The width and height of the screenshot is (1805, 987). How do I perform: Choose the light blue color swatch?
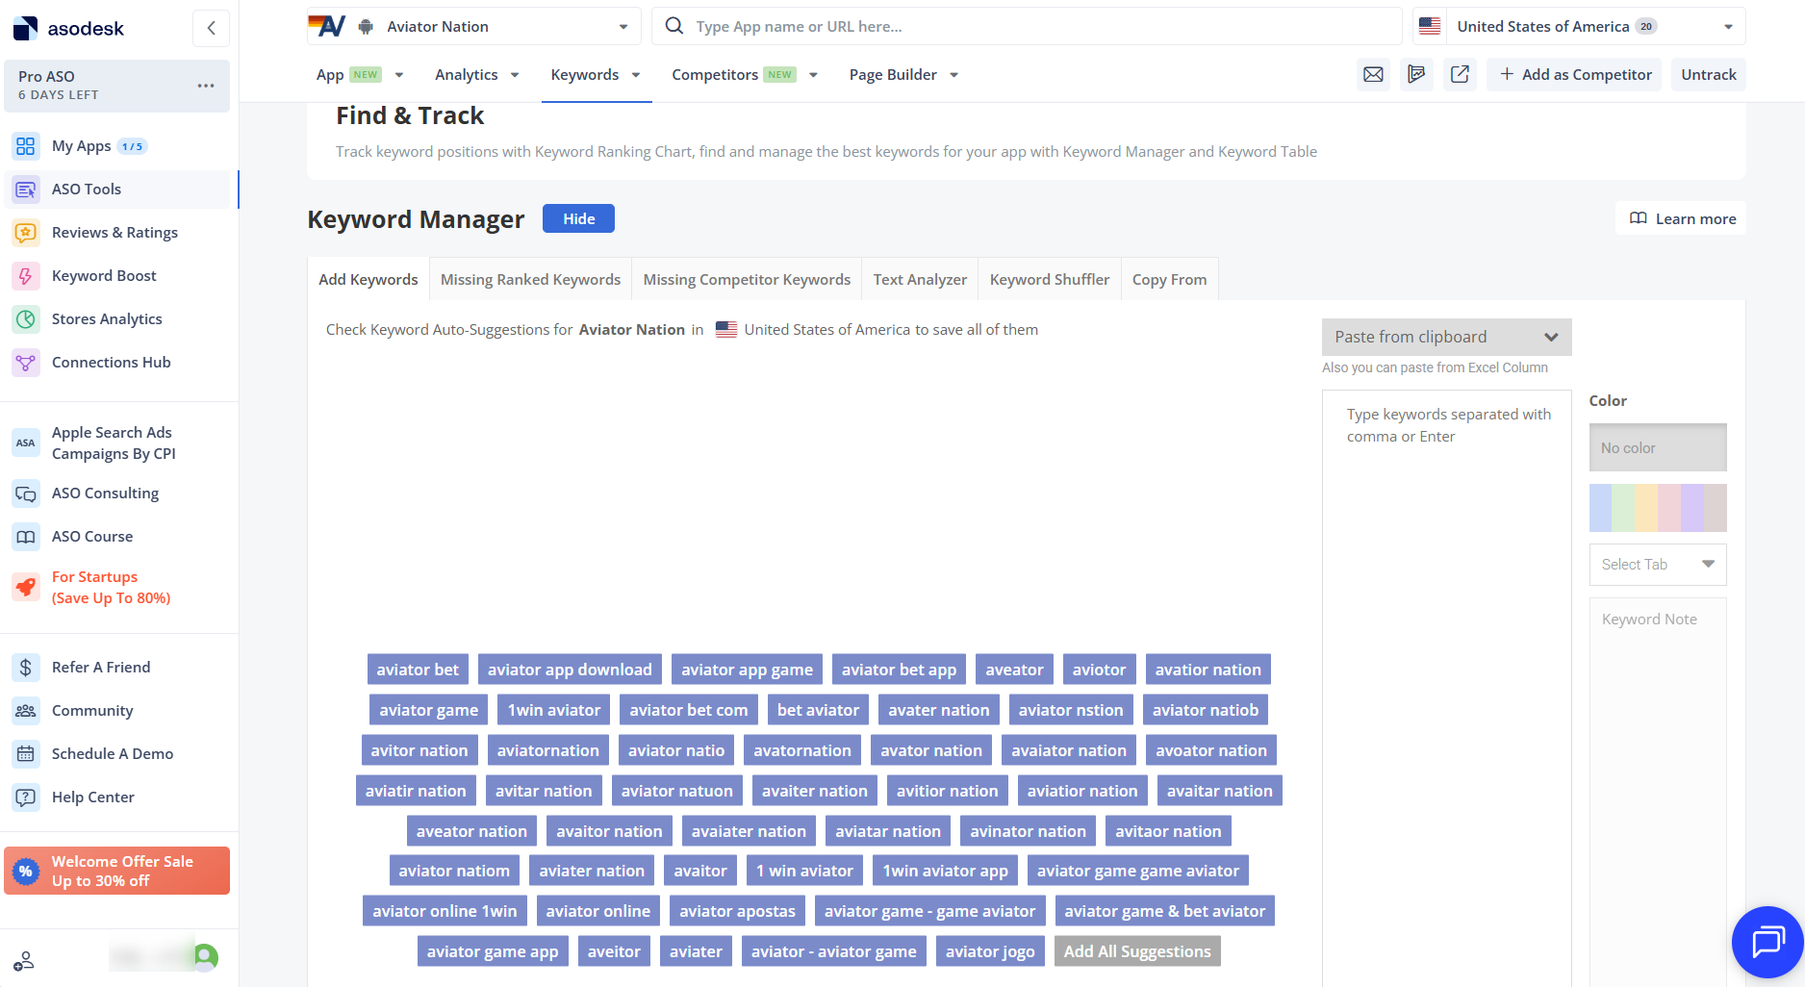coord(1600,508)
